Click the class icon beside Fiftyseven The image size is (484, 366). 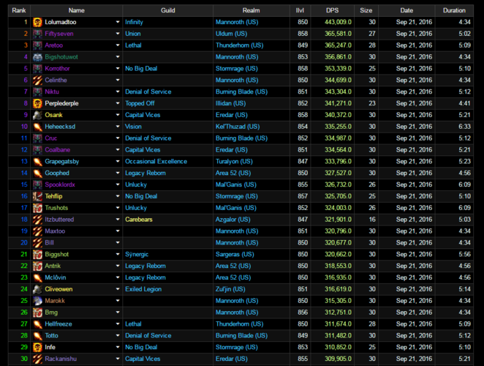pyautogui.click(x=37, y=34)
